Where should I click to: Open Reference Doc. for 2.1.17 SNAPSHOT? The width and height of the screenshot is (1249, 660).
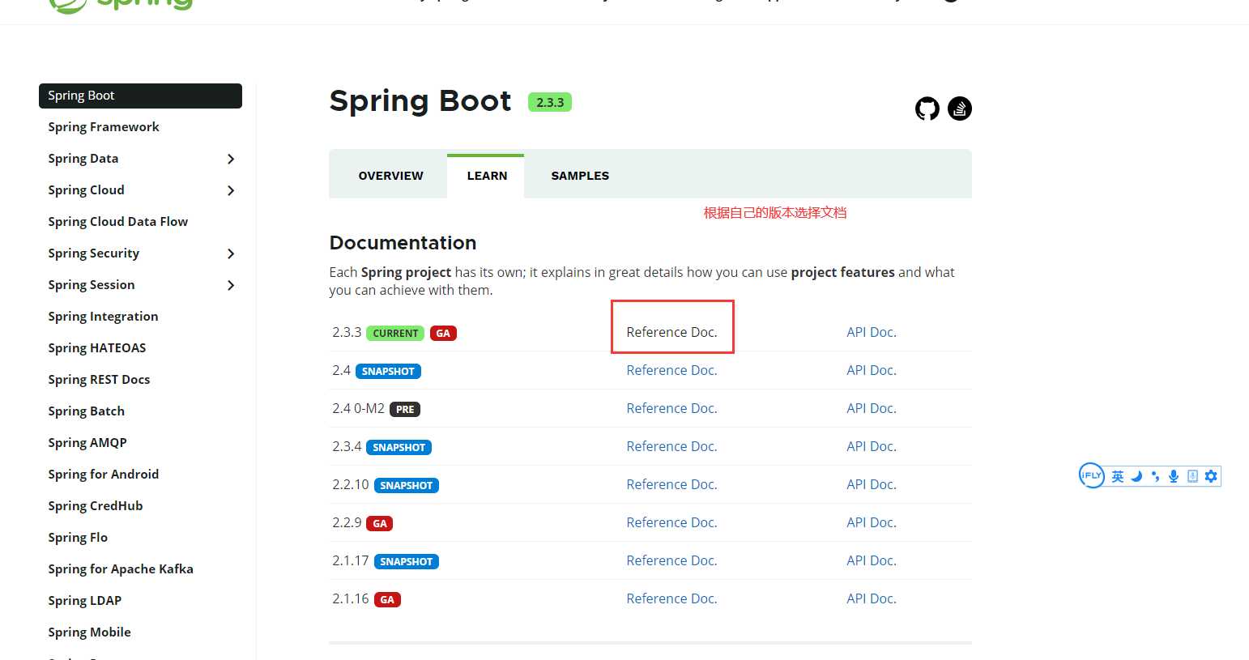(x=671, y=560)
